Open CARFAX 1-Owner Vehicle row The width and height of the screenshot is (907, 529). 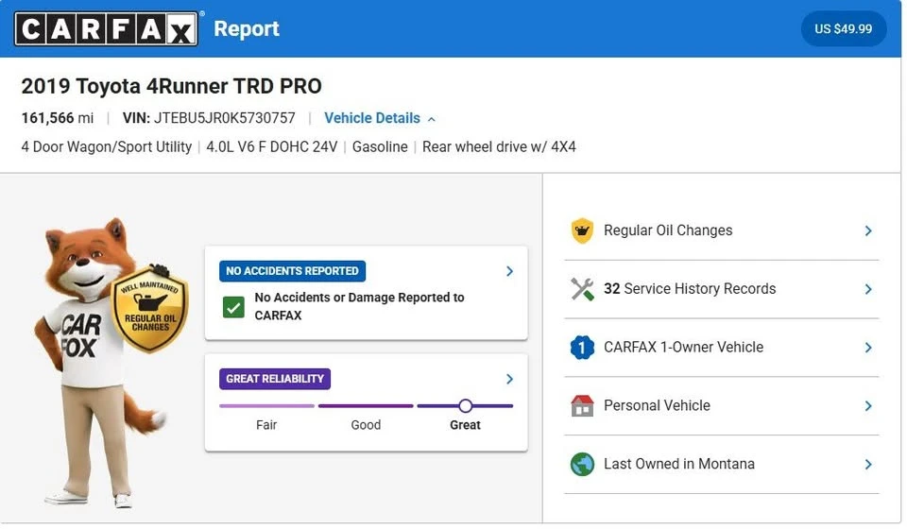point(721,348)
